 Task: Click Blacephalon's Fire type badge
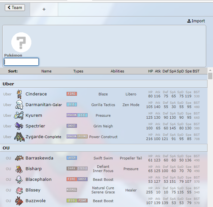(72, 179)
